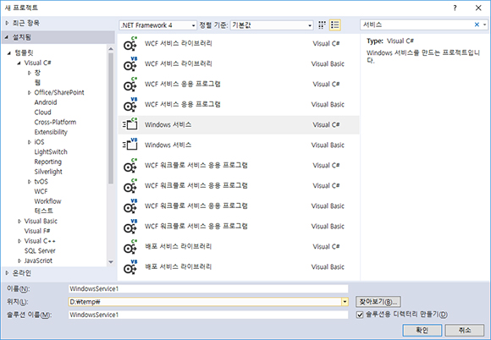Select 테스트 category in tree
The height and width of the screenshot is (340, 491).
(43, 211)
